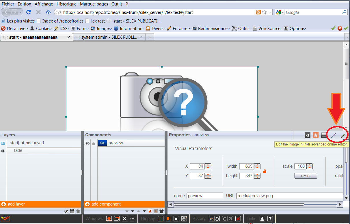Click the height stepper arrows
Image resolution: width=350 pixels, height=224 pixels.
257,176
